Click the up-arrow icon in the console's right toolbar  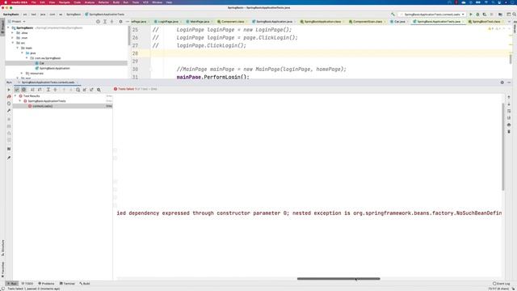pos(509,97)
